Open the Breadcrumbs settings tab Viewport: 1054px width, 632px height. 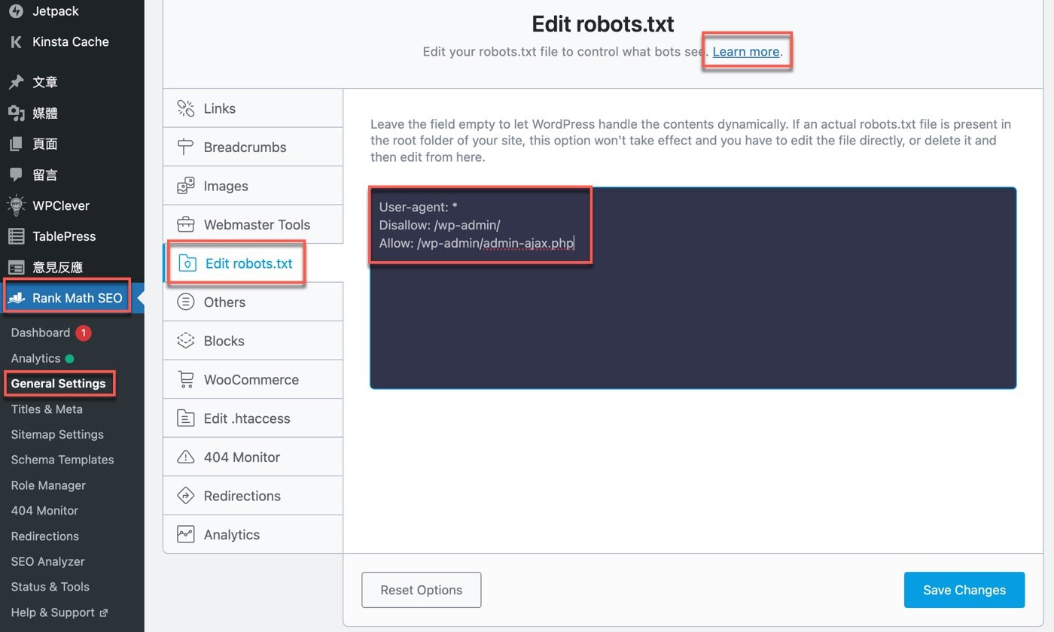point(253,147)
